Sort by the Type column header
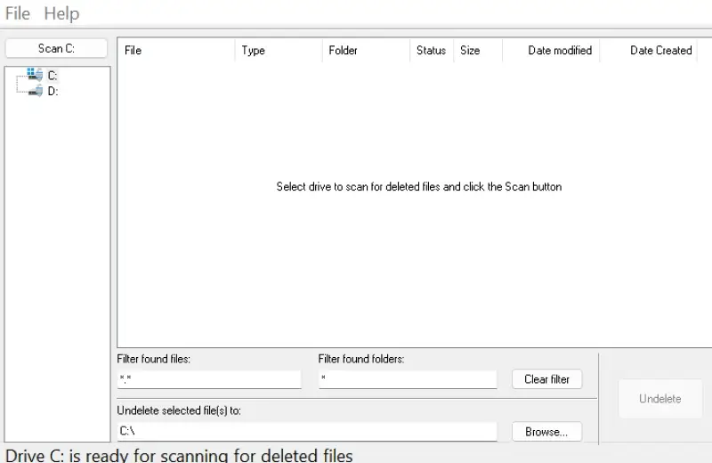Image resolution: width=712 pixels, height=463 pixels. pyautogui.click(x=279, y=51)
